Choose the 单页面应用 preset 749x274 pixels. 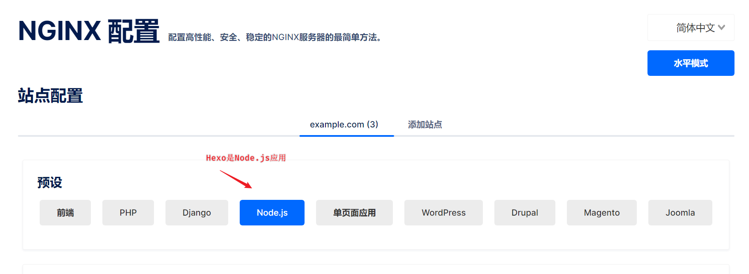(x=354, y=213)
